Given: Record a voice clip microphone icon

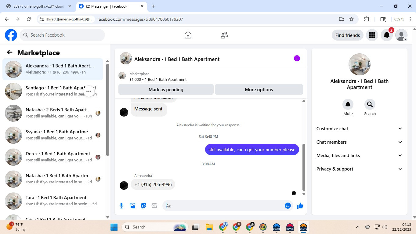Looking at the screenshot, I should pos(121,206).
